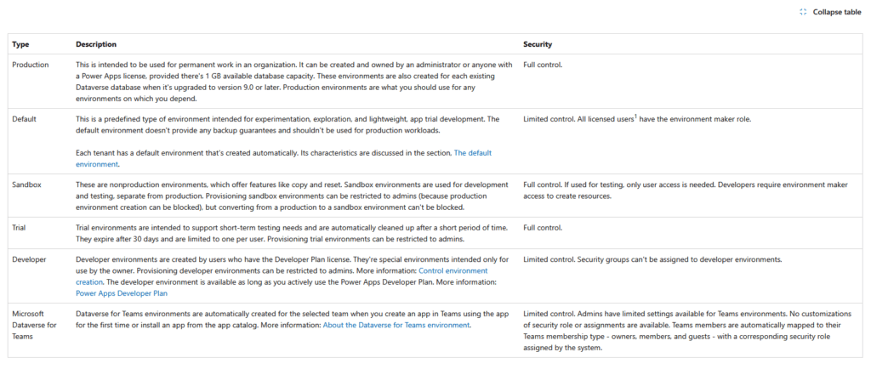The image size is (871, 369).
Task: Click the 'Description' column header
Action: tap(96, 44)
